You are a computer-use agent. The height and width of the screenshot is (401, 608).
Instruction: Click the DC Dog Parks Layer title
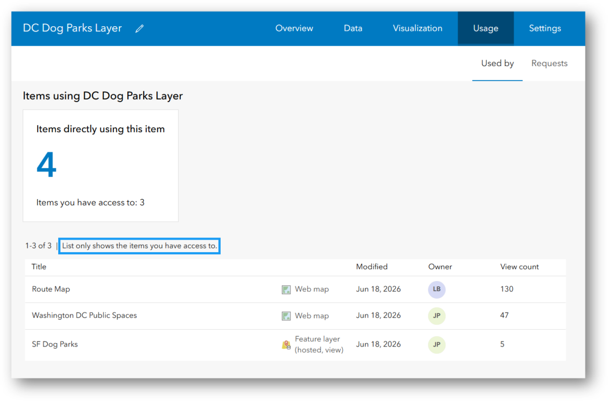(x=72, y=28)
